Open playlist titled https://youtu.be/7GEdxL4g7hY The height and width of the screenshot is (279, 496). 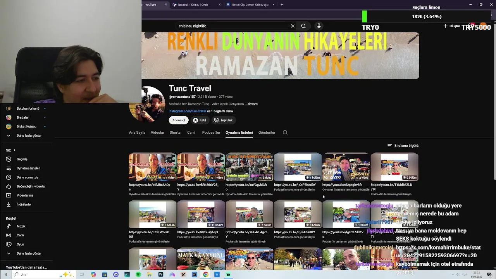(x=246, y=234)
